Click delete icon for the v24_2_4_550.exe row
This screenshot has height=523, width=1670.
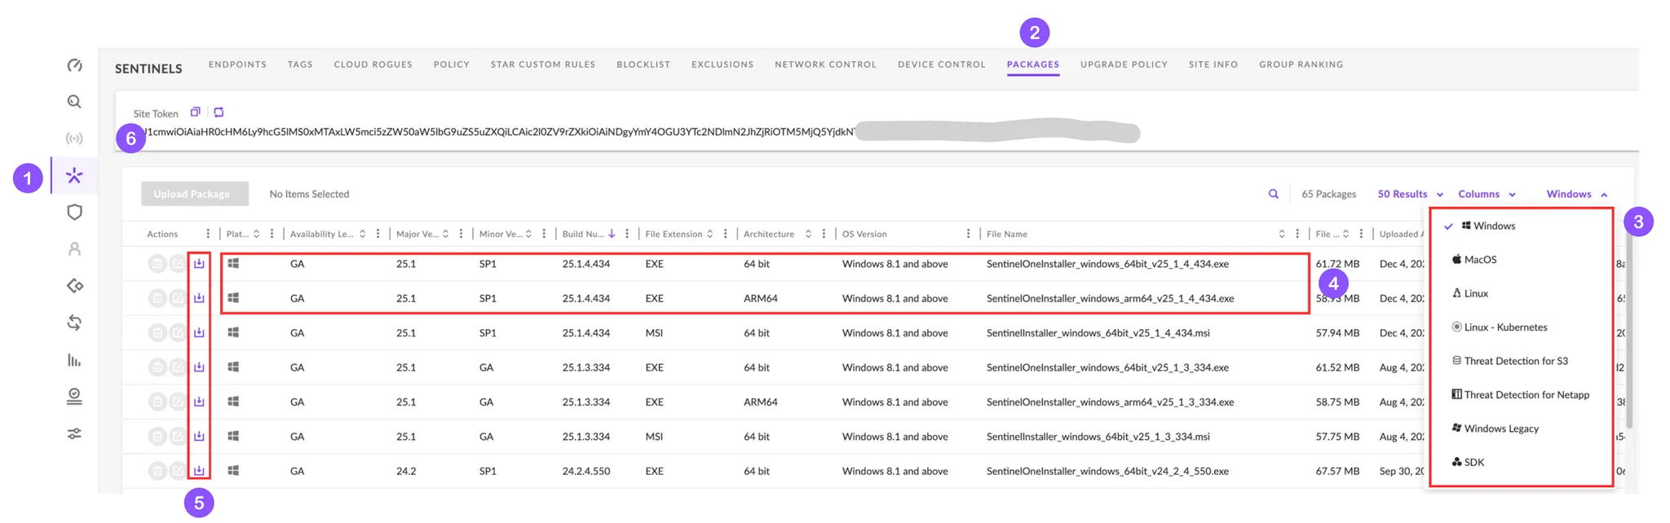[157, 471]
